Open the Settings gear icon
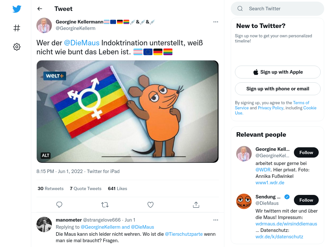 [x=17, y=47]
